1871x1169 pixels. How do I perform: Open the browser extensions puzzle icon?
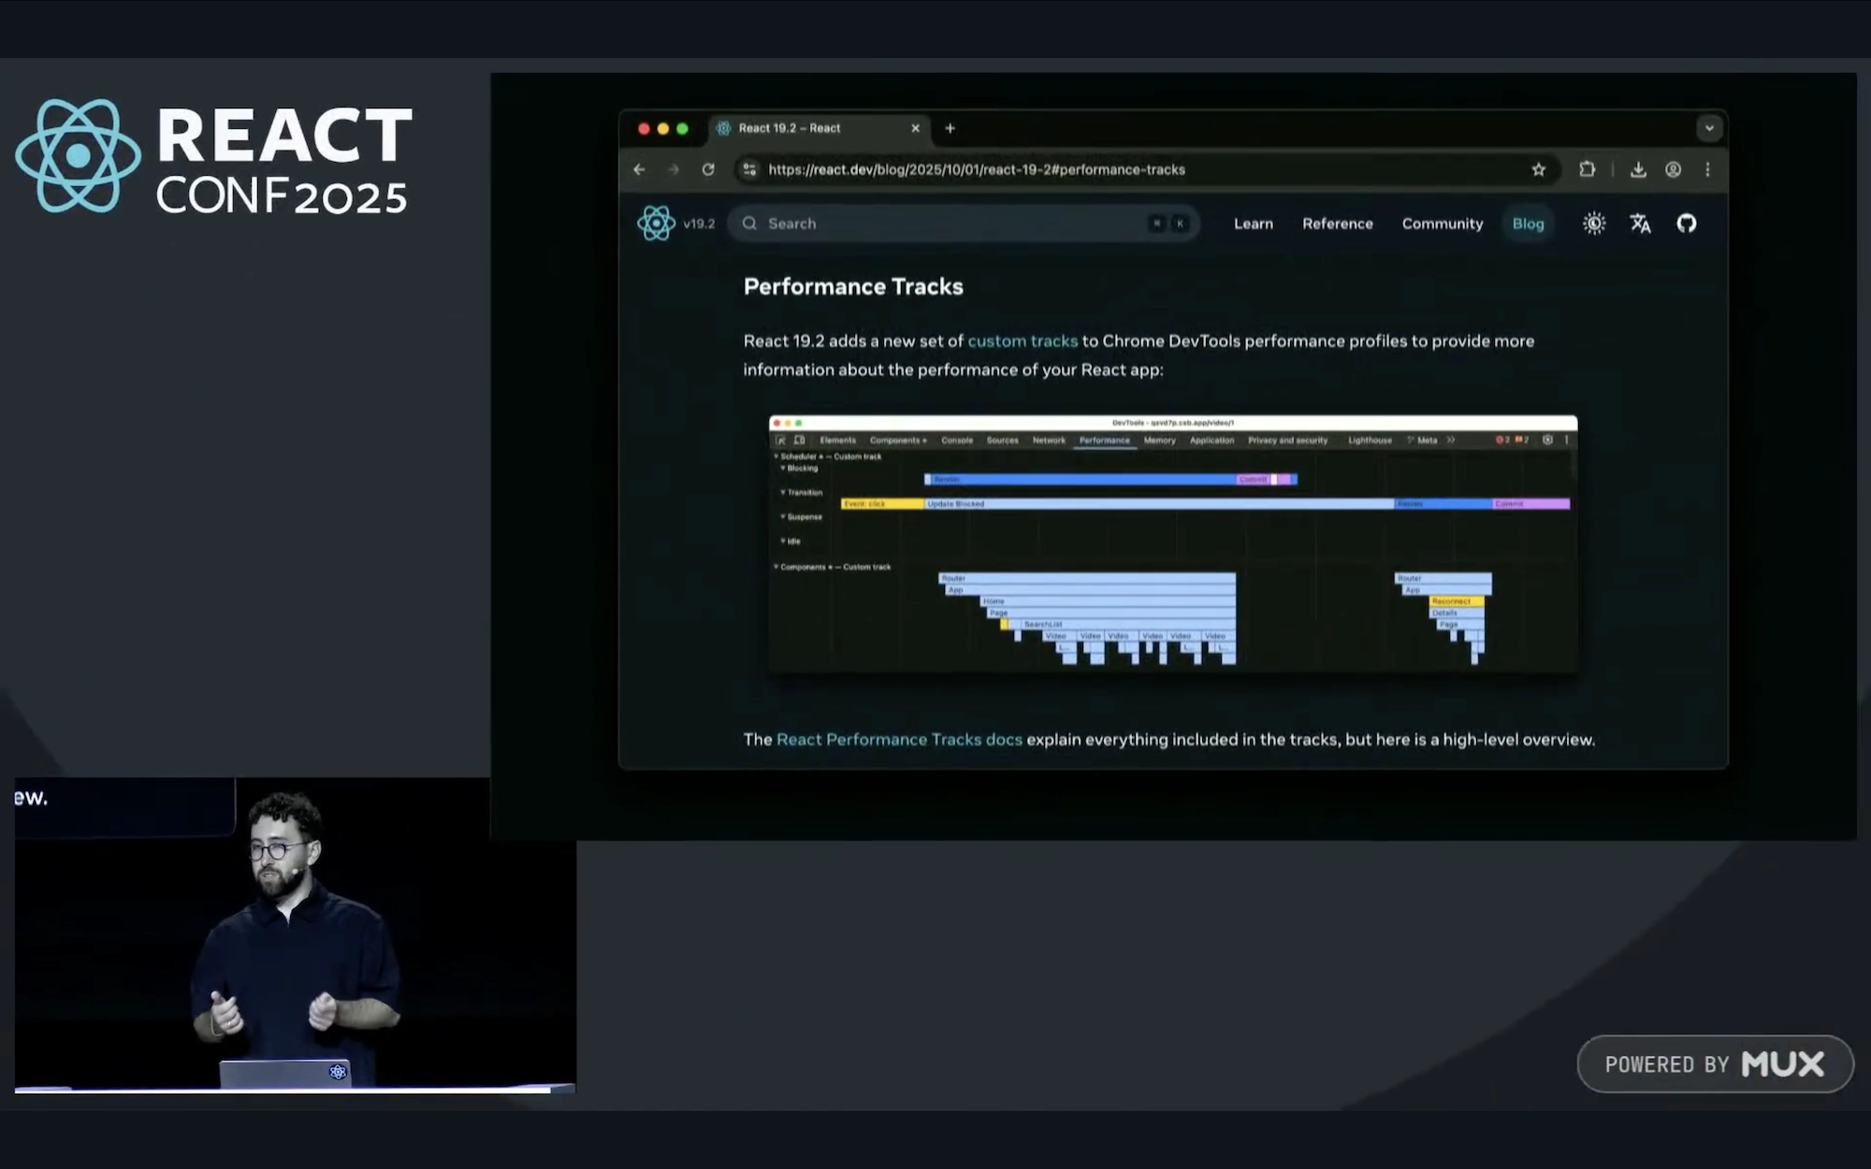click(x=1587, y=169)
